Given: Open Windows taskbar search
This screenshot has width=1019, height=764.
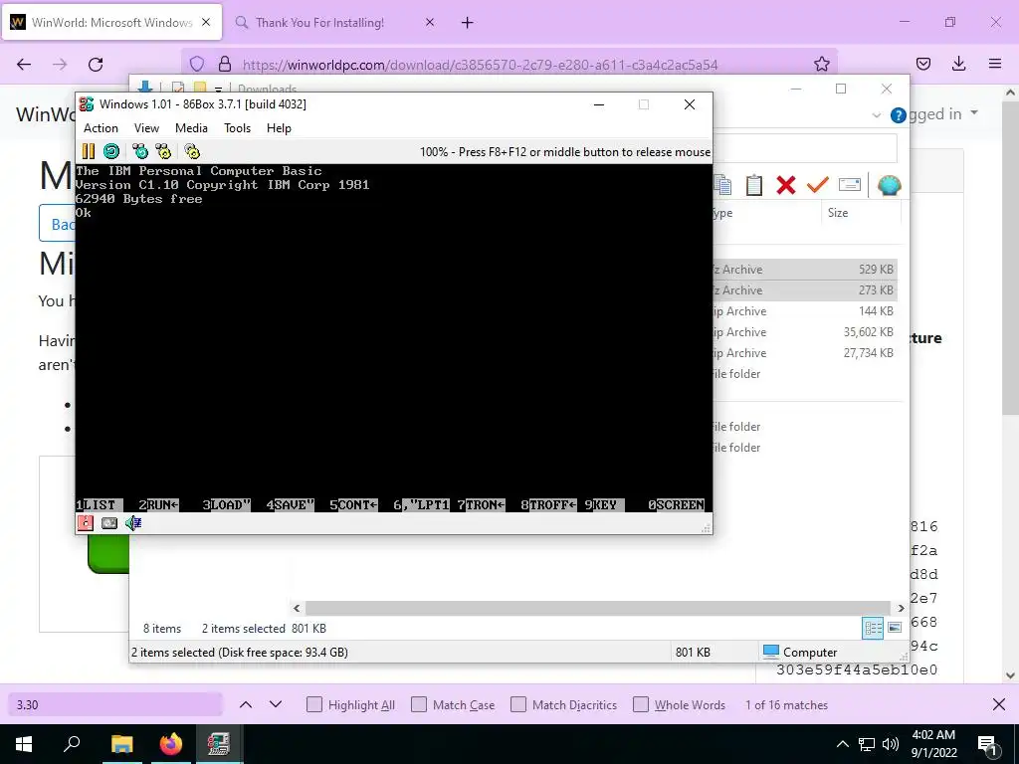Looking at the screenshot, I should [x=72, y=744].
